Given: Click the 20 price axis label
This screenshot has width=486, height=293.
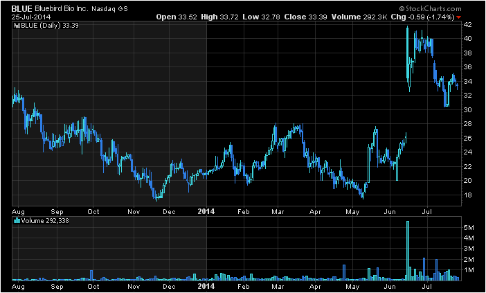Looking at the screenshot, I should tap(468, 181).
